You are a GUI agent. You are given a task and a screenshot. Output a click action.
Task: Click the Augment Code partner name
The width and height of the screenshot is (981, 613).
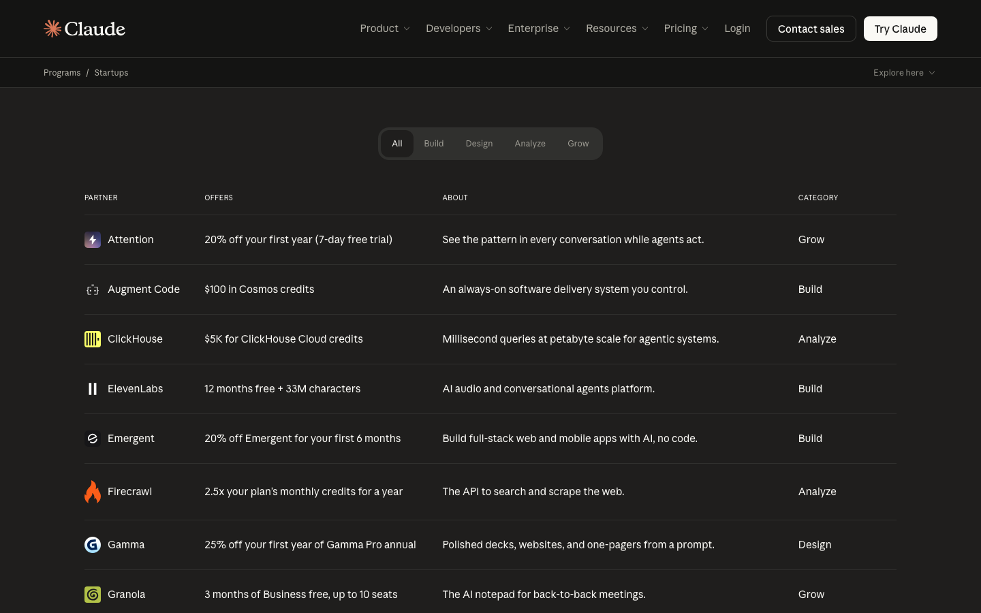[144, 289]
